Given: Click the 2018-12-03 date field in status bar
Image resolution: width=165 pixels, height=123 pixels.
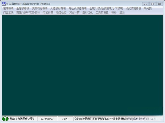Looking at the screenshot, I should coord(47,119).
